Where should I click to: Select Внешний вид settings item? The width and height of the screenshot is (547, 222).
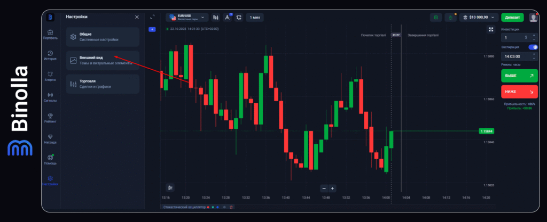coord(103,60)
